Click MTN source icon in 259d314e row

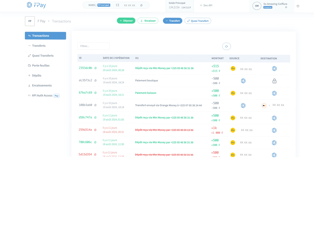[x=233, y=130]
